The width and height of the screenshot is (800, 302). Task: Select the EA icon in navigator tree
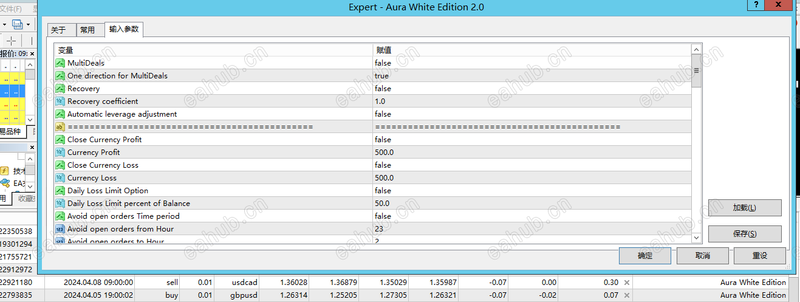(5, 183)
